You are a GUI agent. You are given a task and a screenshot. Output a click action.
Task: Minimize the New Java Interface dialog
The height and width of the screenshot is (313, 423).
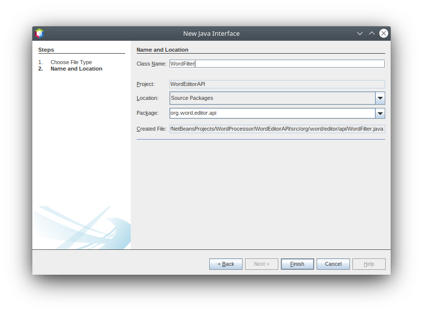click(x=360, y=33)
